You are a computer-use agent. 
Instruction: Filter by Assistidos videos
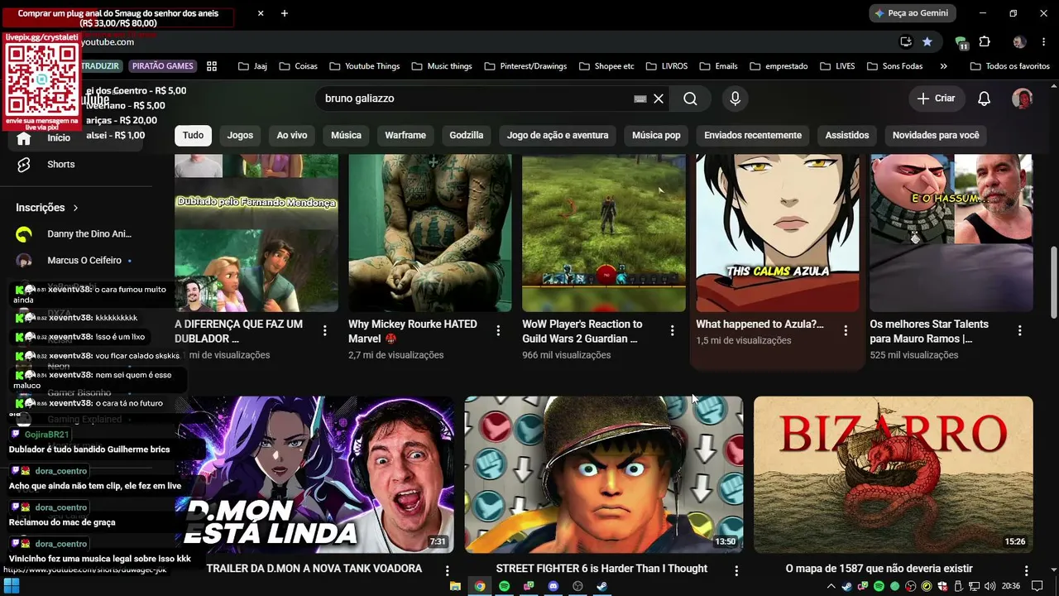[847, 135]
